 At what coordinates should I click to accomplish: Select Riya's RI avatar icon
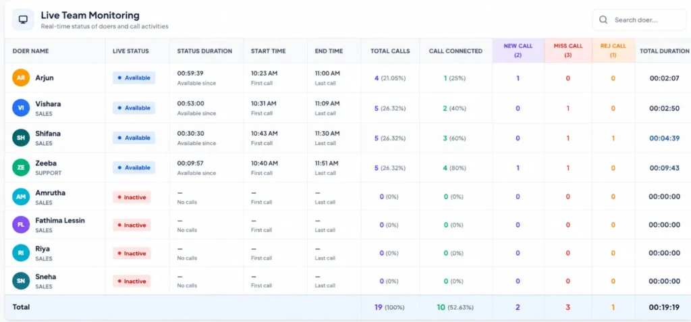[21, 252]
